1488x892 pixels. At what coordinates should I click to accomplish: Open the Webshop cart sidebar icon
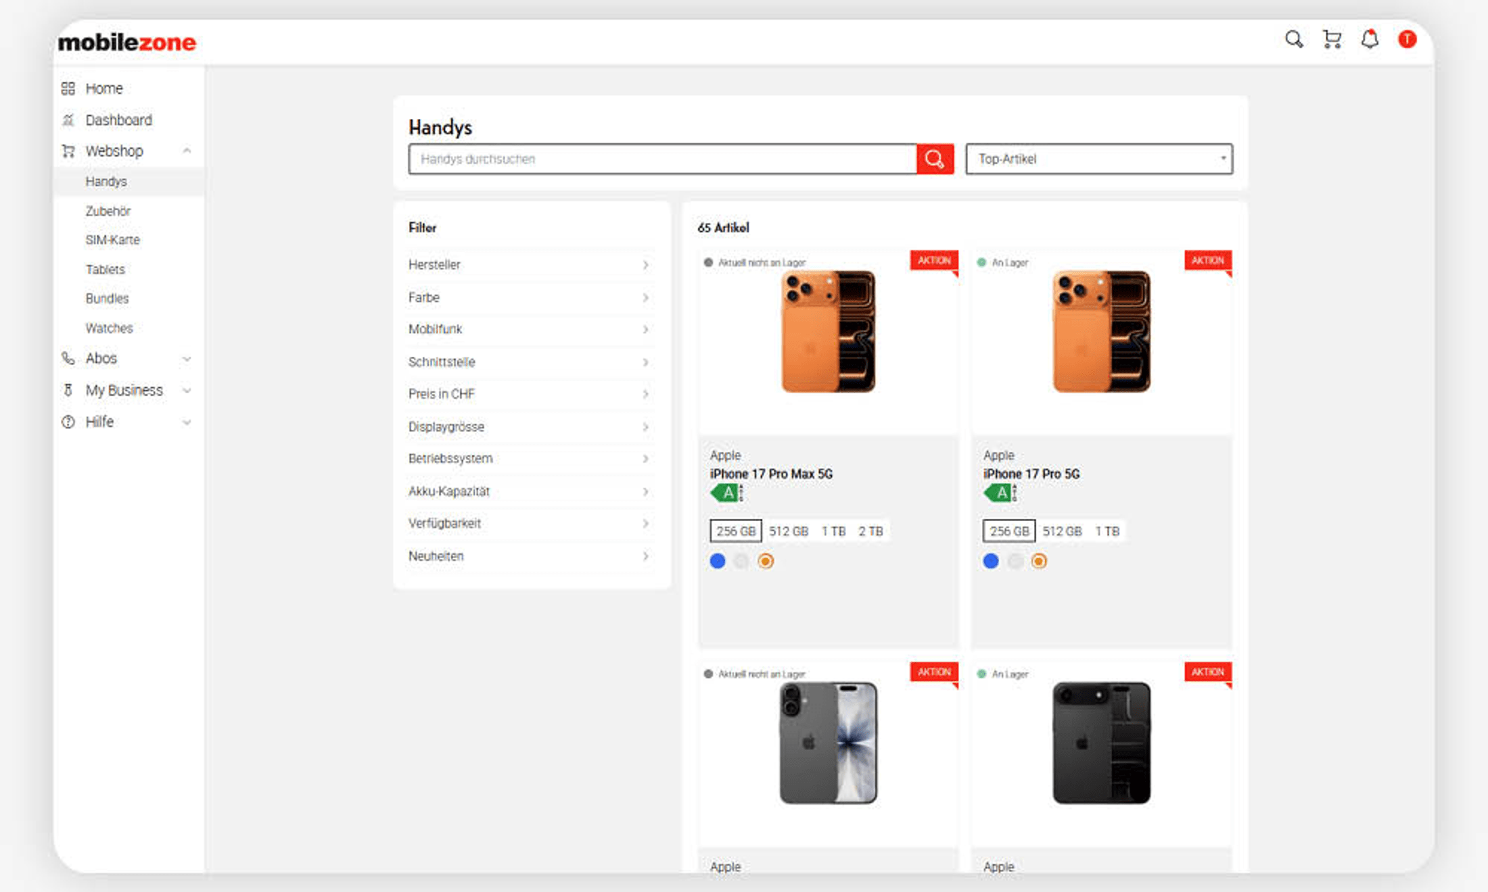click(x=68, y=150)
